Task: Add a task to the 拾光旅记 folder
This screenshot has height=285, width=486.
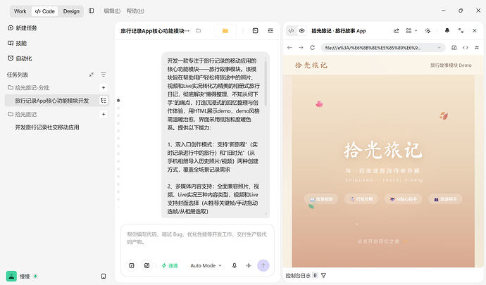Action: pos(104,114)
